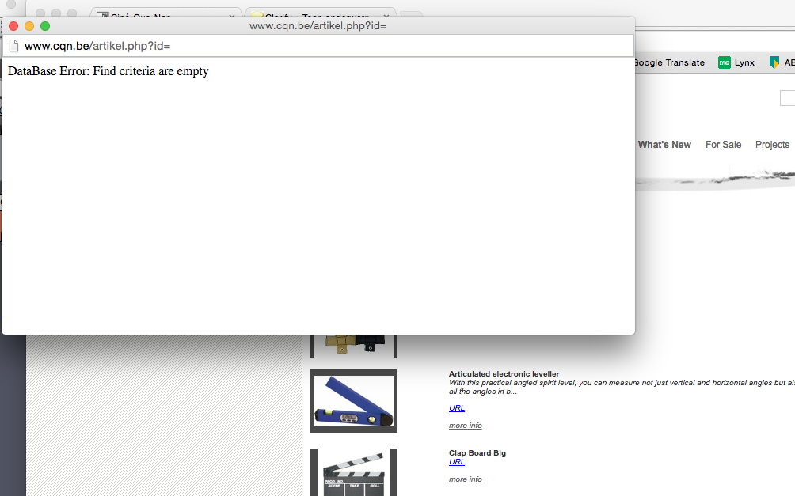Open the Projects navigation item

click(772, 145)
